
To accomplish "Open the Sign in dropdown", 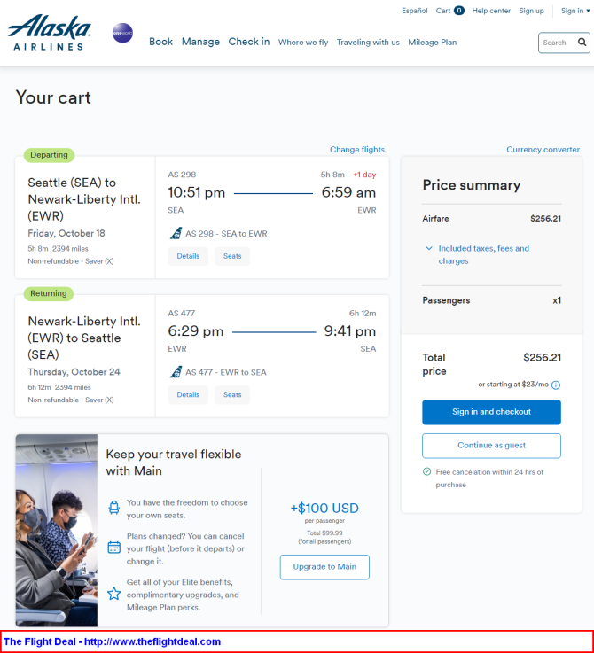I will coord(575,11).
